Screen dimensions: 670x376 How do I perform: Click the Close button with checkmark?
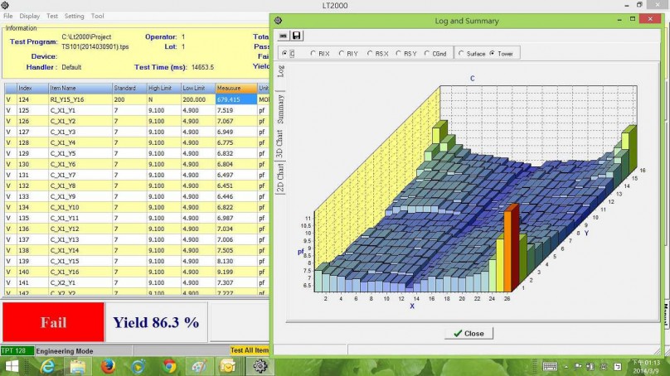coord(469,333)
